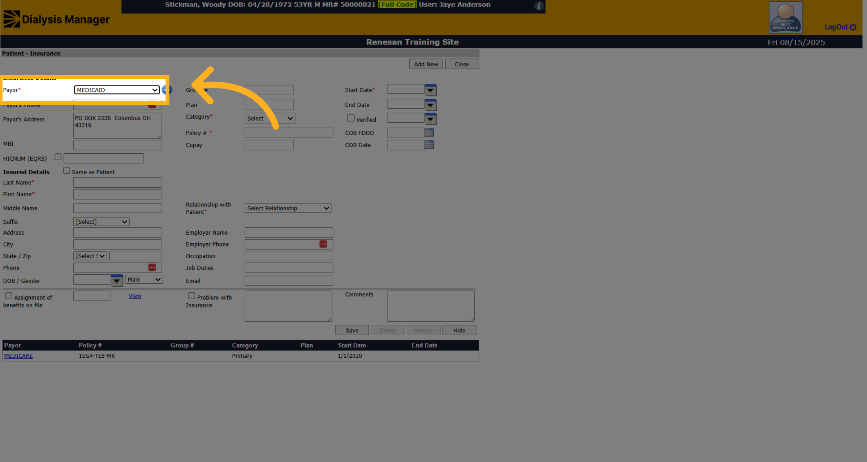Toggle the Verified checkbox

coord(351,118)
